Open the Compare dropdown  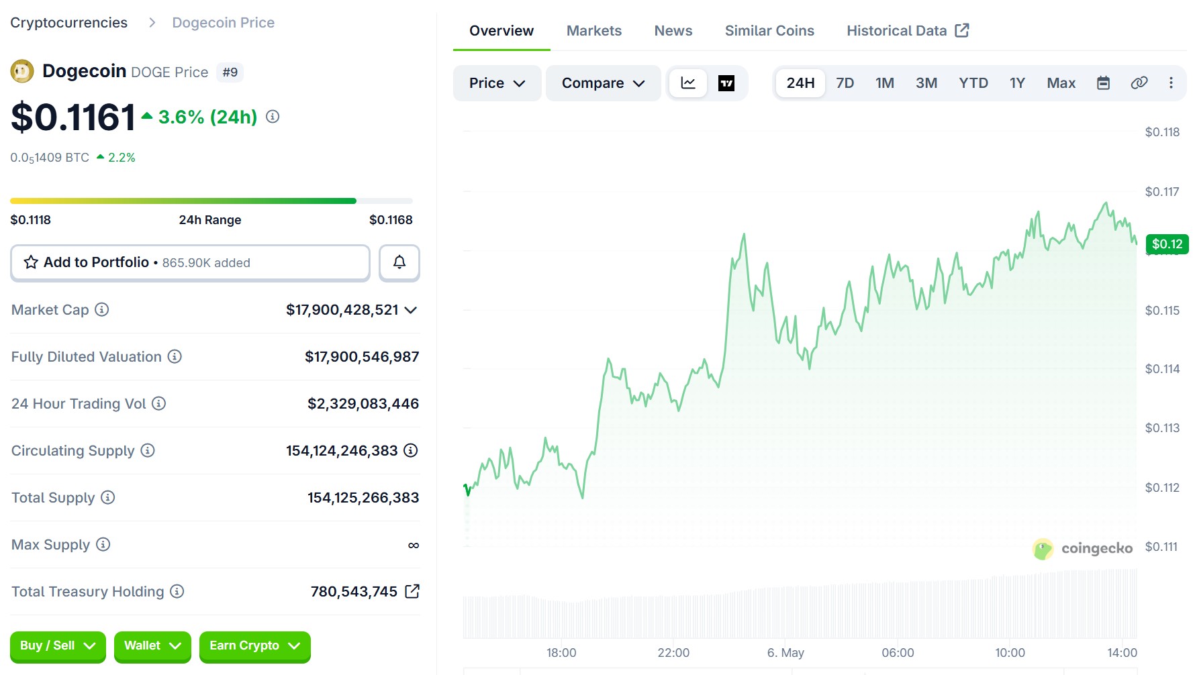point(604,83)
